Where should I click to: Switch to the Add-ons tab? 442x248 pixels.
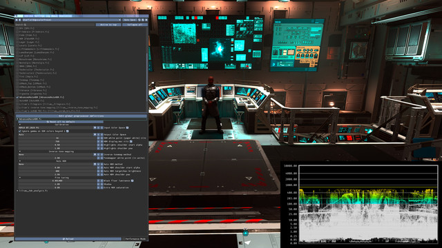tap(29, 16)
